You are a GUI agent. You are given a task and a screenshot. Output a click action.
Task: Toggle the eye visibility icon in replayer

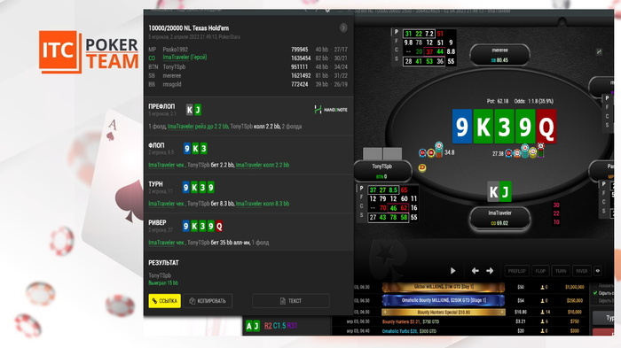(598, 271)
